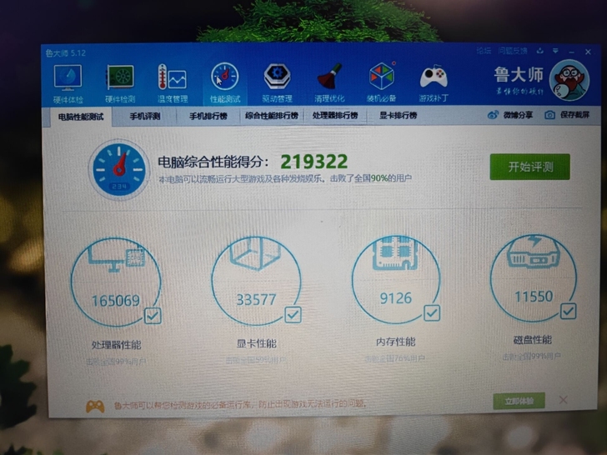
Task: Open the 驱动管理 driver management icon
Action: (277, 82)
